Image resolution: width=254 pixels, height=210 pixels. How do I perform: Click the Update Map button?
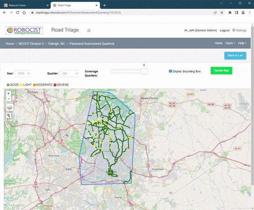(221, 70)
